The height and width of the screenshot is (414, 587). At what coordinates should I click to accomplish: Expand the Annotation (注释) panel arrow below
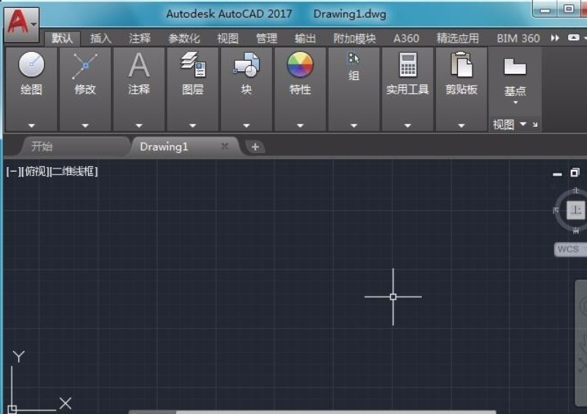click(139, 125)
